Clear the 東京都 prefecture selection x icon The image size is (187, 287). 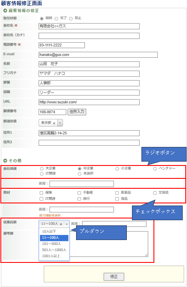tap(54, 123)
